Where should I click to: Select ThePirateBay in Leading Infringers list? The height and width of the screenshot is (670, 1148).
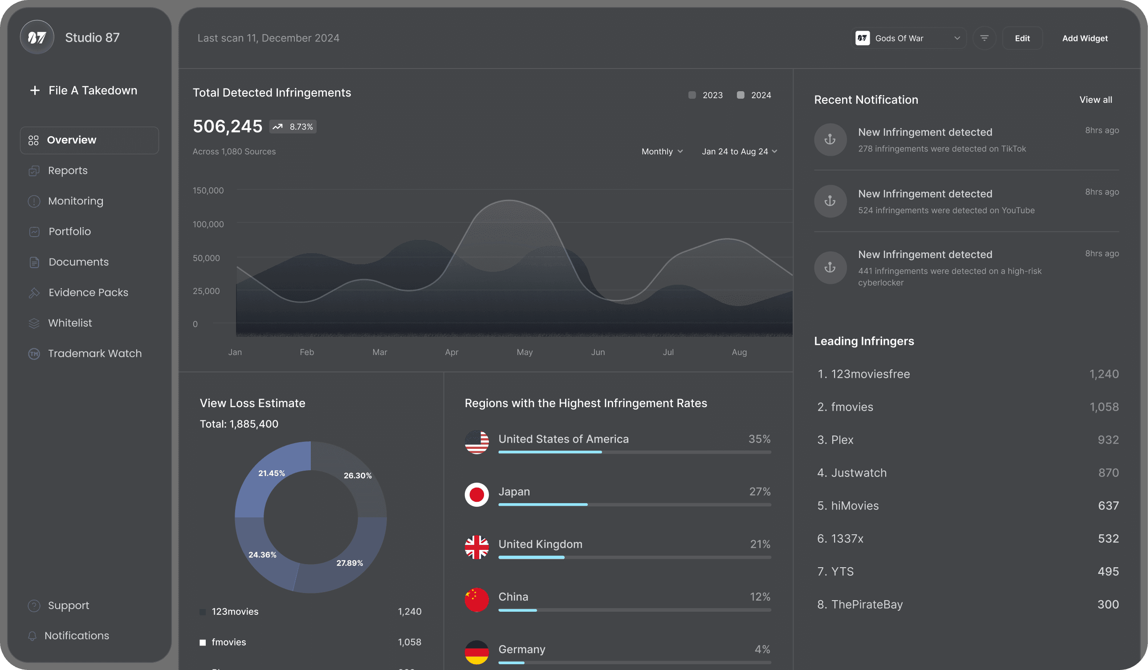point(968,605)
